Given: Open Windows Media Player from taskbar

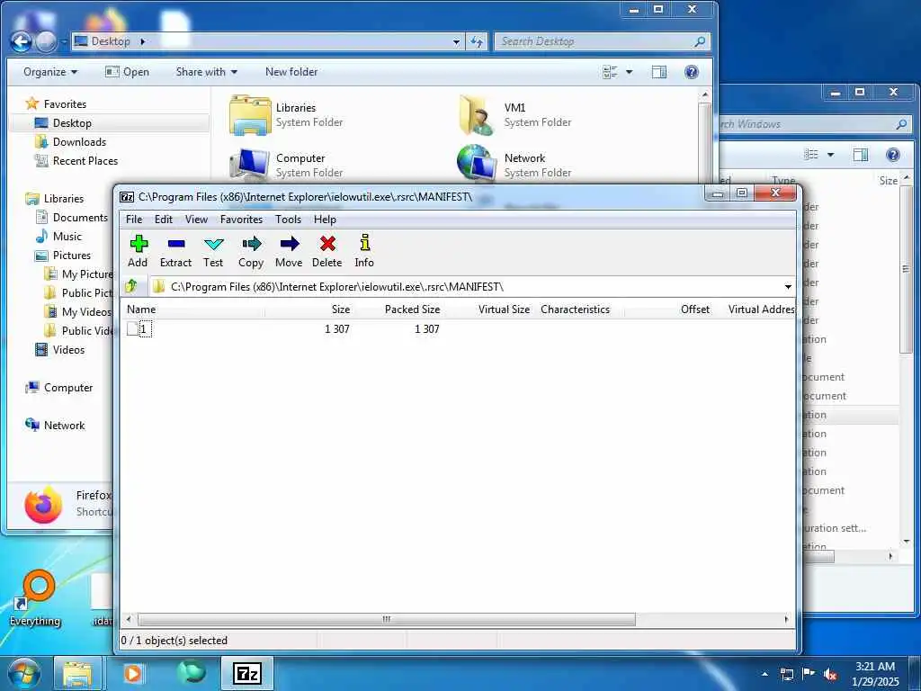Looking at the screenshot, I should 133,673.
